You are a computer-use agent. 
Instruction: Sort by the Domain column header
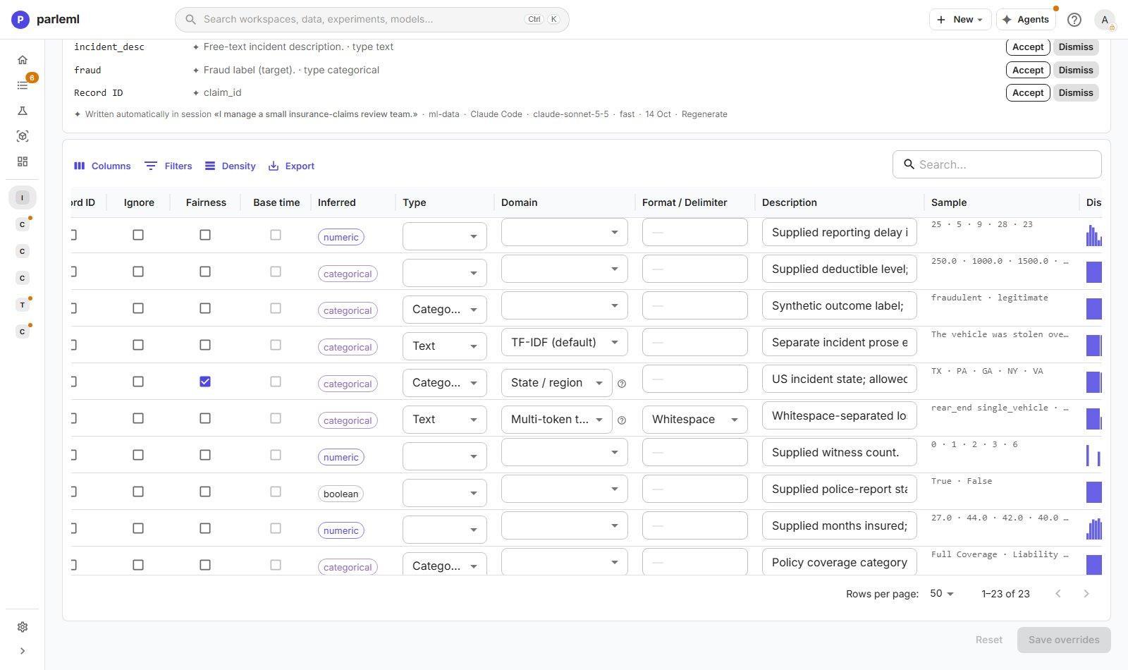520,202
